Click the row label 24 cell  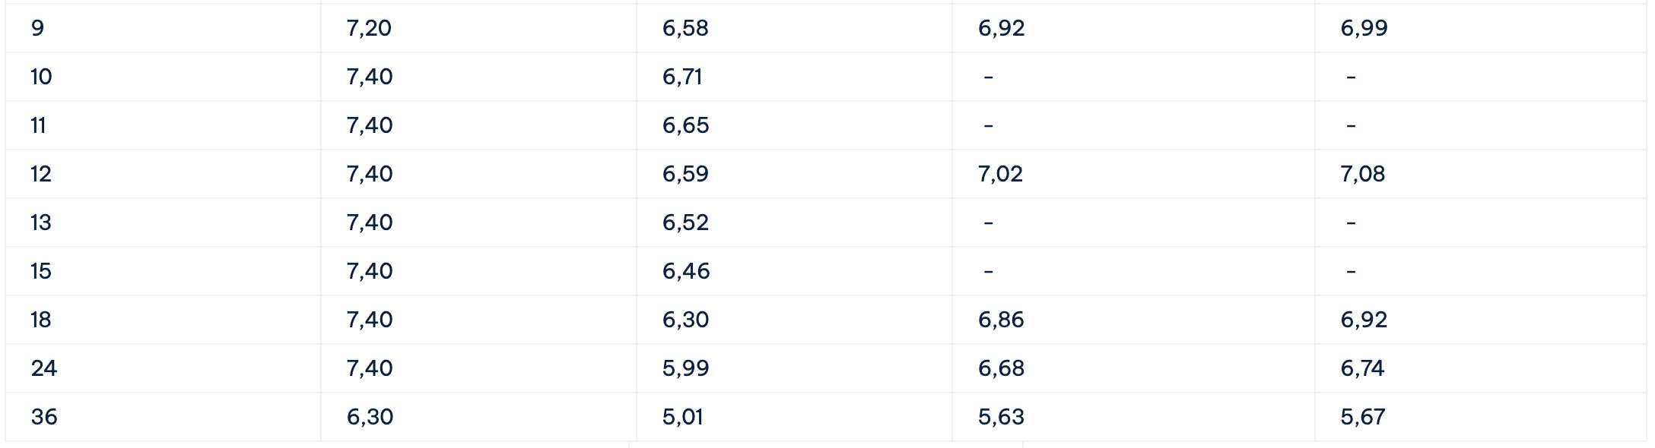[x=44, y=368]
